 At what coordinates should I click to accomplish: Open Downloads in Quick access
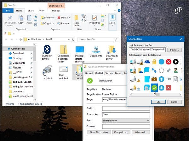point(19,53)
